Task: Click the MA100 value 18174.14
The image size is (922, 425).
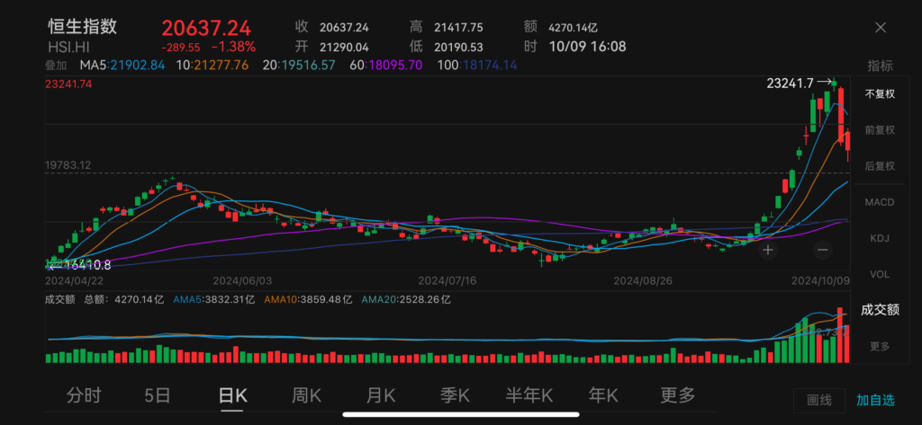Action: coord(491,66)
